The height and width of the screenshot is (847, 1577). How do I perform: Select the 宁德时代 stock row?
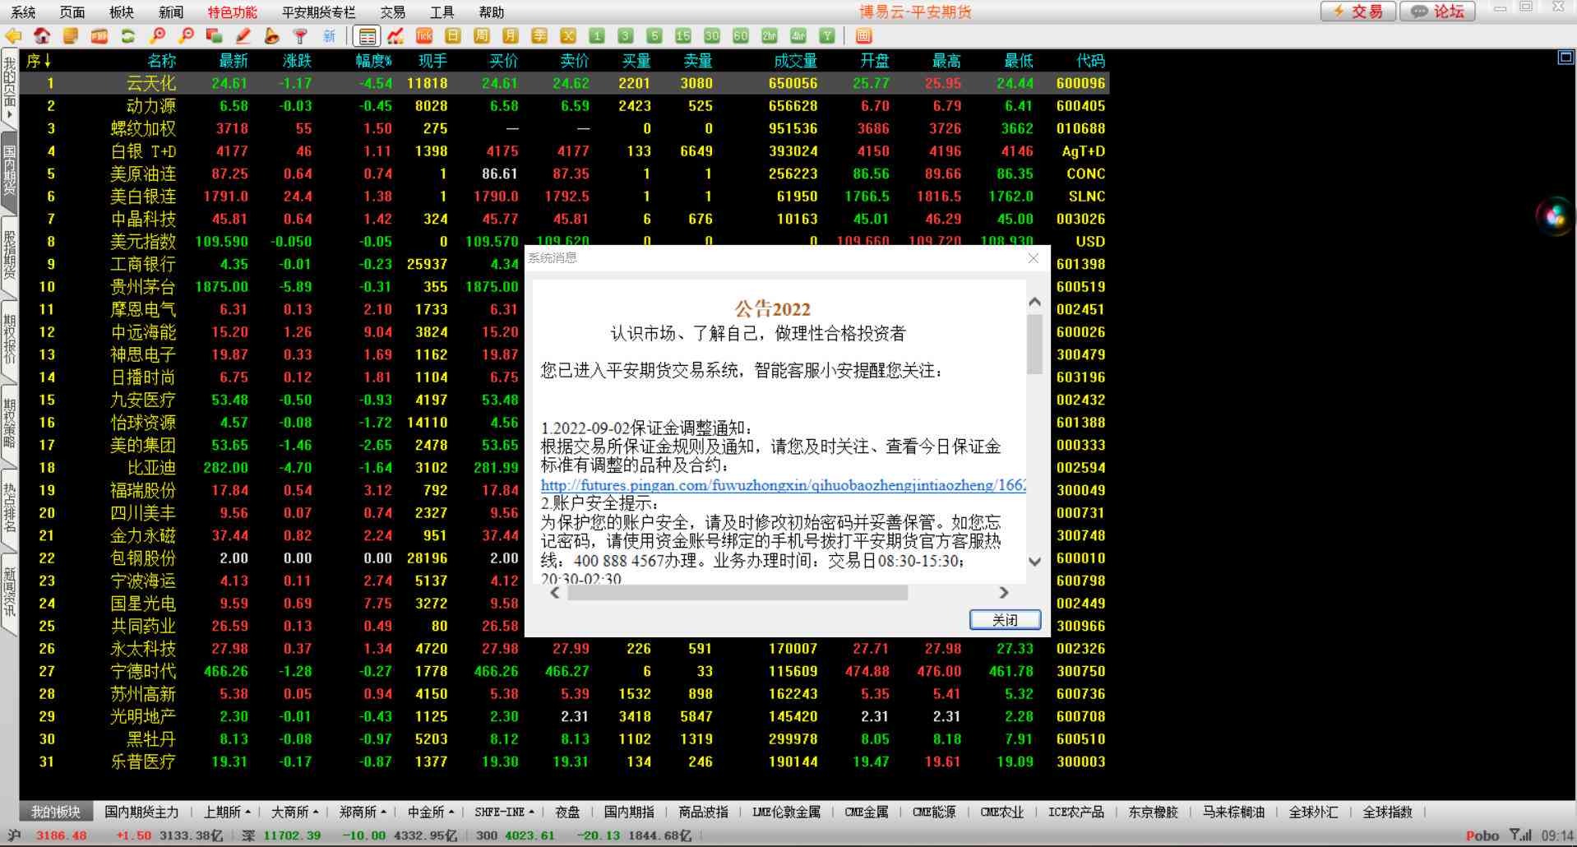[564, 672]
